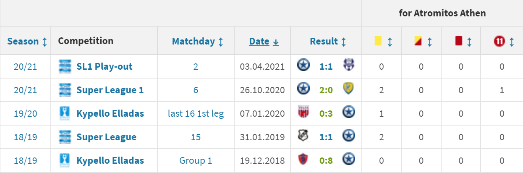Image resolution: width=523 pixels, height=173 pixels.
Task: Open the yellow club crest in the 26.10.2020 match
Action: click(349, 90)
